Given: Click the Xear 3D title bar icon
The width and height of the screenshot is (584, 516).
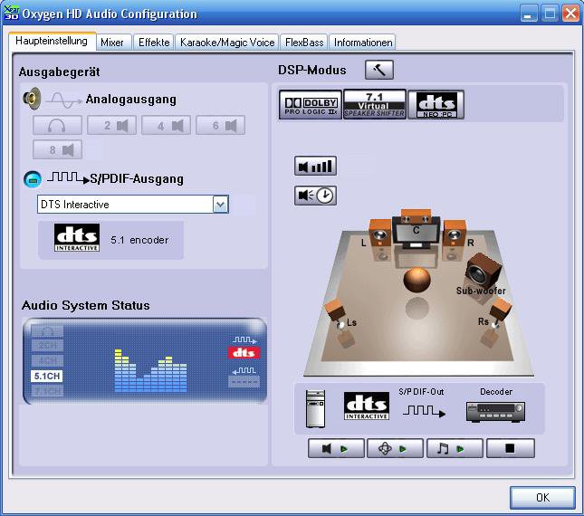Looking at the screenshot, I should pyautogui.click(x=11, y=13).
